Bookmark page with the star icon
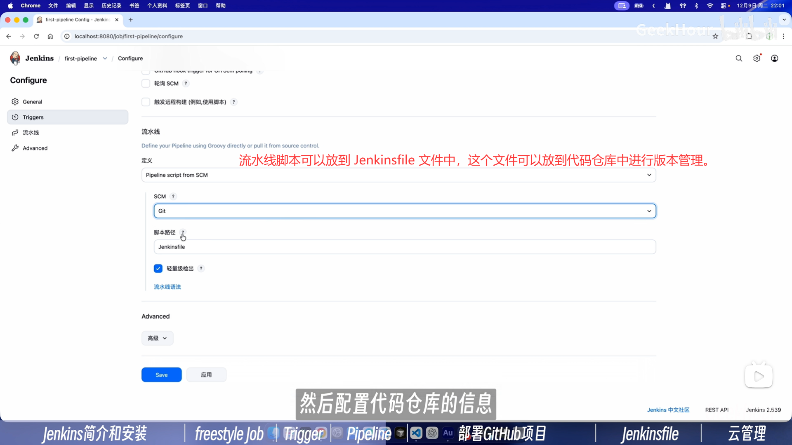 (715, 36)
